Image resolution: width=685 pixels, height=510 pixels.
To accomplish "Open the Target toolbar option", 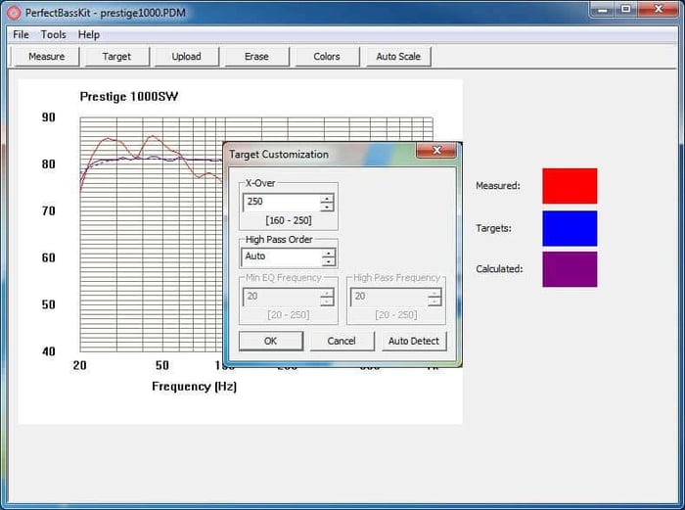I will pos(116,57).
